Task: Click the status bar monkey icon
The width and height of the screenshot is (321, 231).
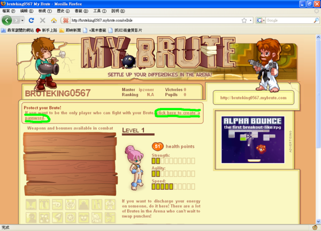Action: tap(315, 227)
